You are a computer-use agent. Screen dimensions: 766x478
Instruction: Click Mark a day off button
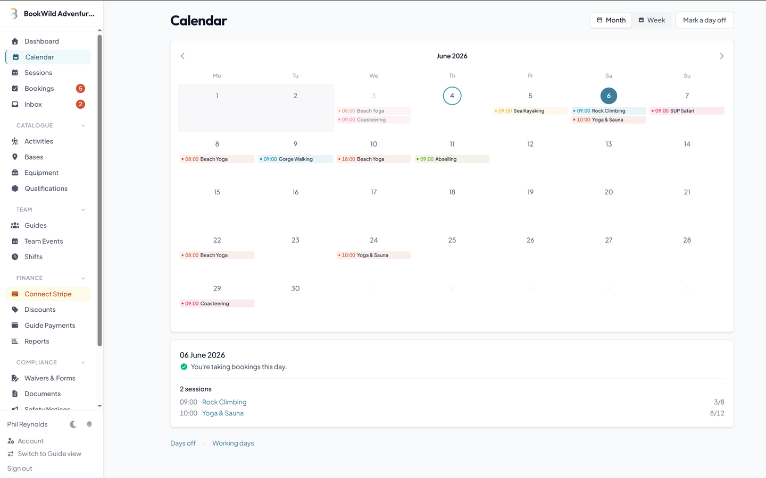[704, 20]
